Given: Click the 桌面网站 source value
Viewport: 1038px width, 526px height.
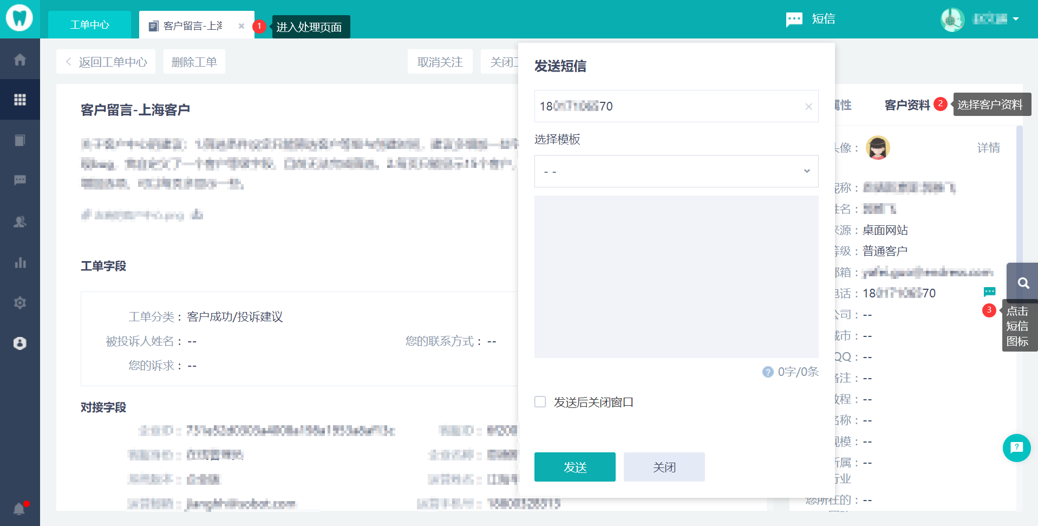Looking at the screenshot, I should (x=885, y=230).
